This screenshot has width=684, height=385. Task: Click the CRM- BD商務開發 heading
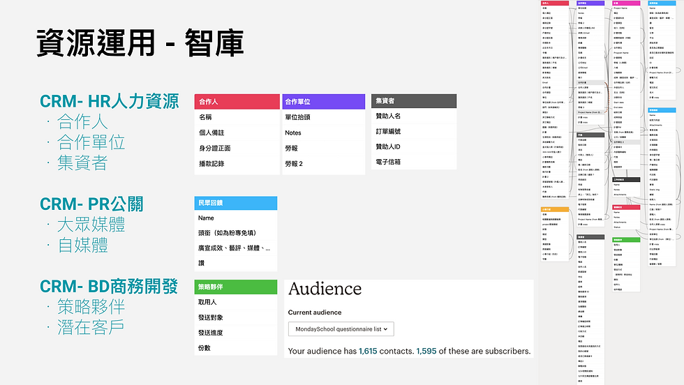109,286
